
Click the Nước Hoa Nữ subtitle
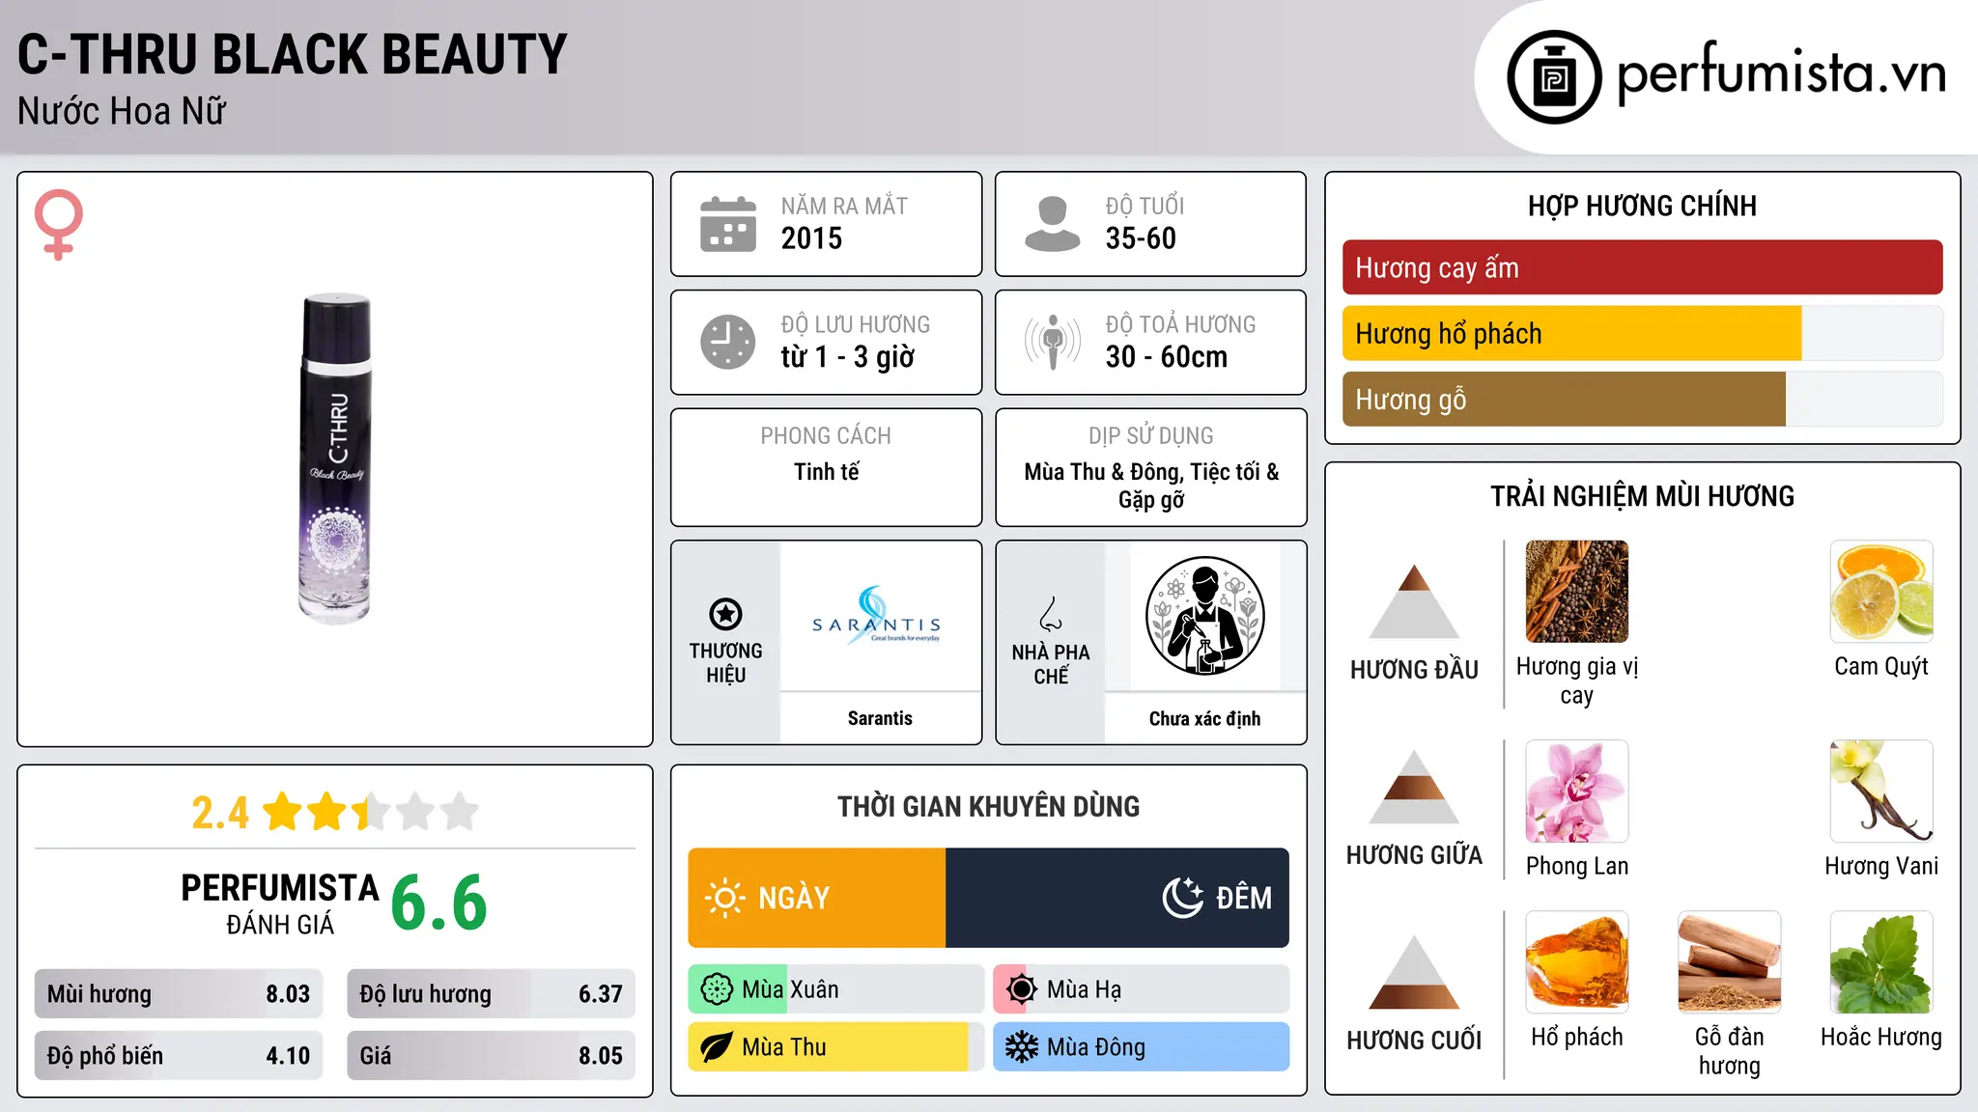[122, 111]
